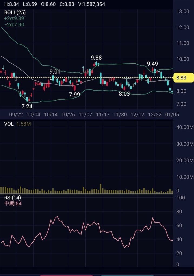Tap the 60 level on RSI axis
This screenshot has width=194, height=276.
[x=179, y=226]
